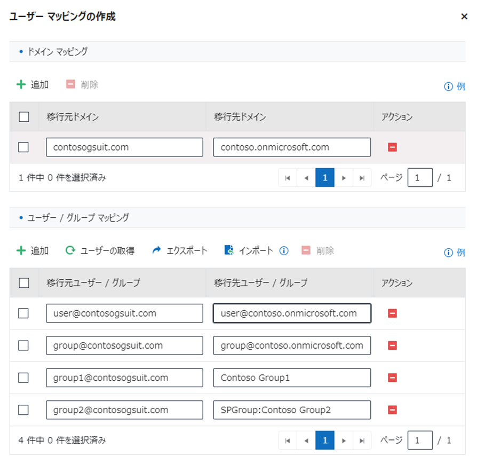The width and height of the screenshot is (477, 456).
Task: Select all rows in user/group mapping table
Action: [x=24, y=283]
